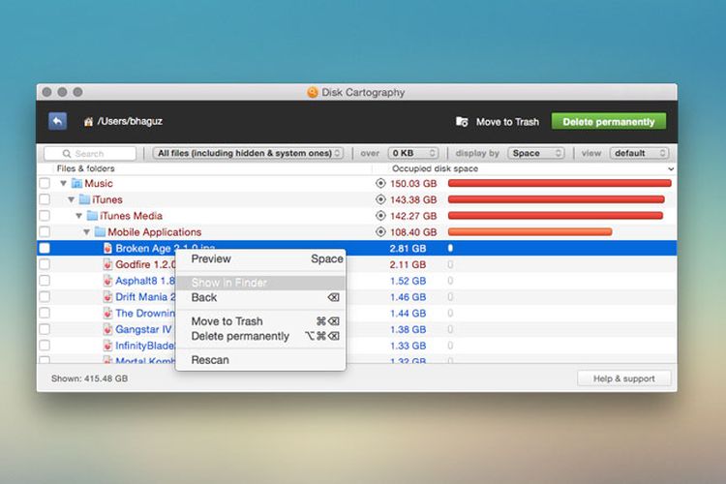The width and height of the screenshot is (726, 484).
Task: Tick the iTunes Media row checkbox
Action: [x=45, y=216]
